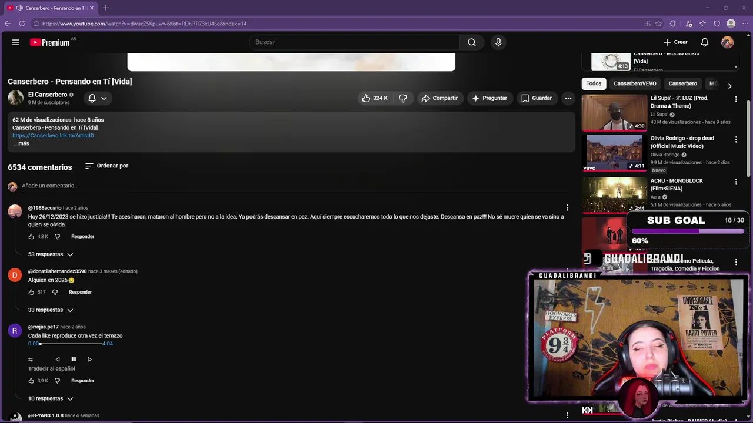Screen dimensions: 753x423
Task: Open the video's more actions menu (three dots)
Action: click(568, 98)
